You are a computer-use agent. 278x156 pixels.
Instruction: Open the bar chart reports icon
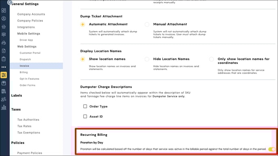click(x=4, y=107)
